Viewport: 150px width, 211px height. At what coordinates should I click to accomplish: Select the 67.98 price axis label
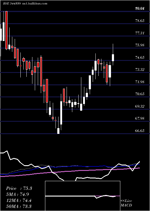[x=140, y=118]
